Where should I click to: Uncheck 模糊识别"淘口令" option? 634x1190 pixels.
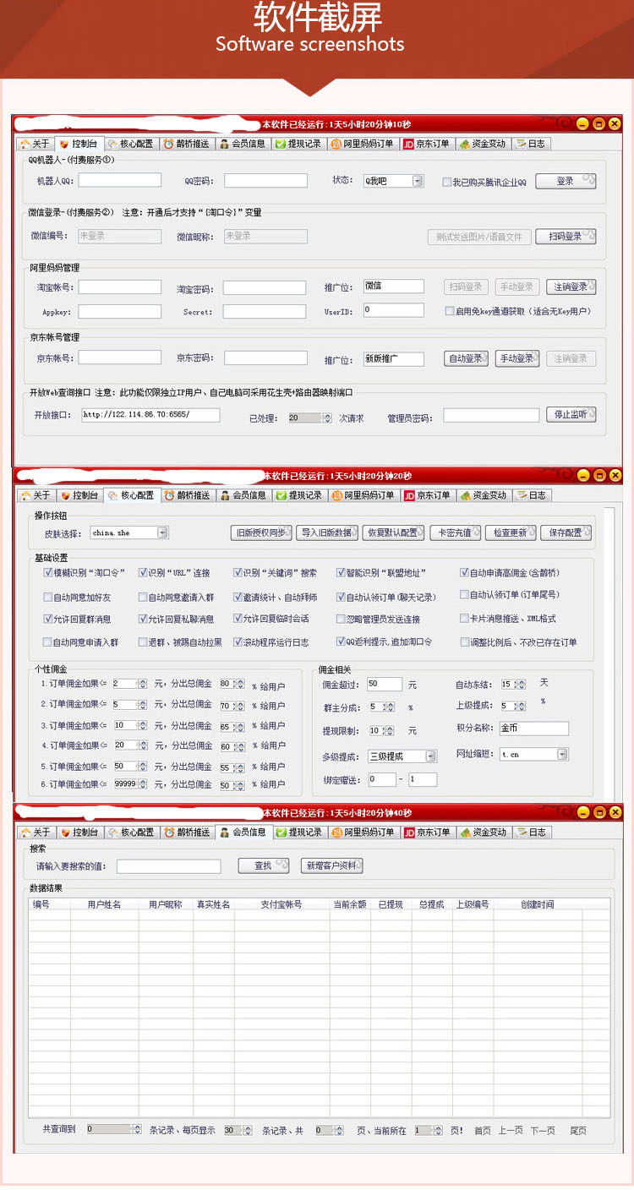coord(48,573)
